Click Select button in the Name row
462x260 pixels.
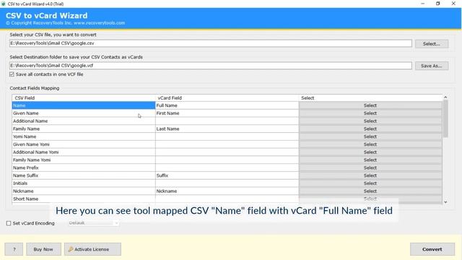tap(370, 105)
